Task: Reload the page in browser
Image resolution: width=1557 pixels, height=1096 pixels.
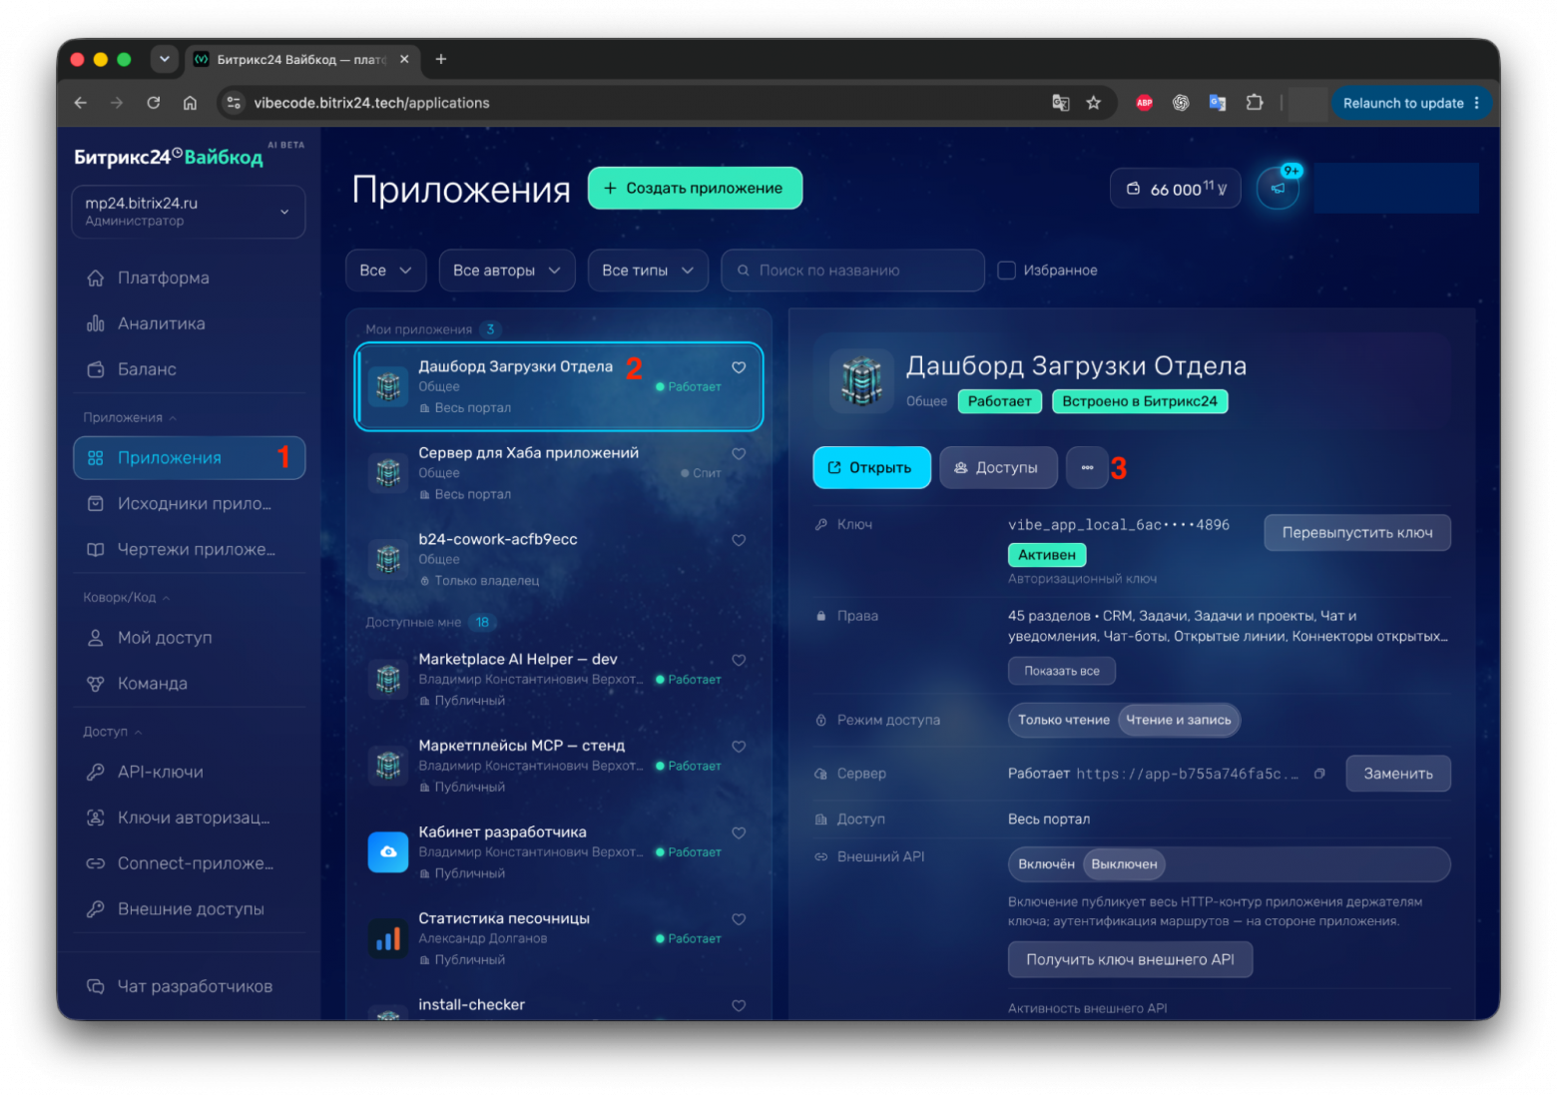Action: [154, 103]
